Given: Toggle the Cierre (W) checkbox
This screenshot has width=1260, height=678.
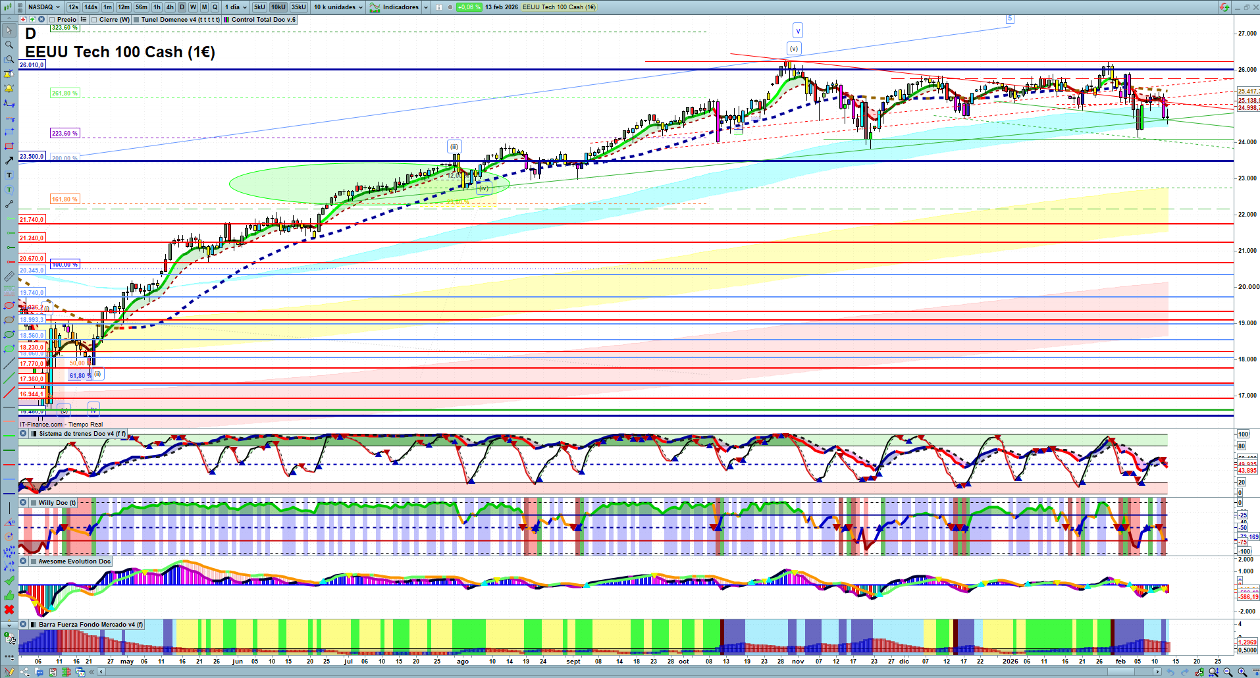Looking at the screenshot, I should pyautogui.click(x=95, y=20).
